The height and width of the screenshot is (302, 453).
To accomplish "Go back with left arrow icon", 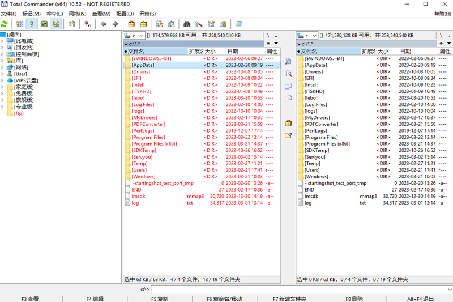I will point(104,24).
